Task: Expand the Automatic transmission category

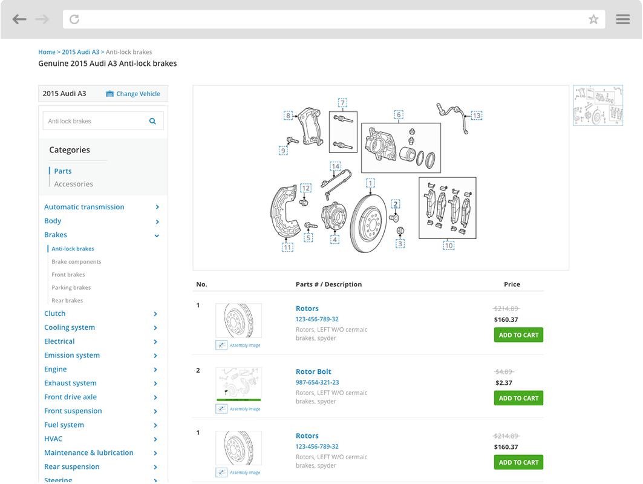Action: point(156,207)
